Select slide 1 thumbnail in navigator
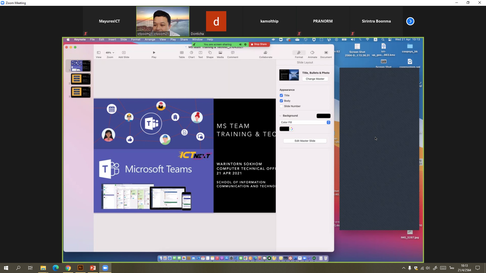Screen dimensions: 486x273 point(80,66)
